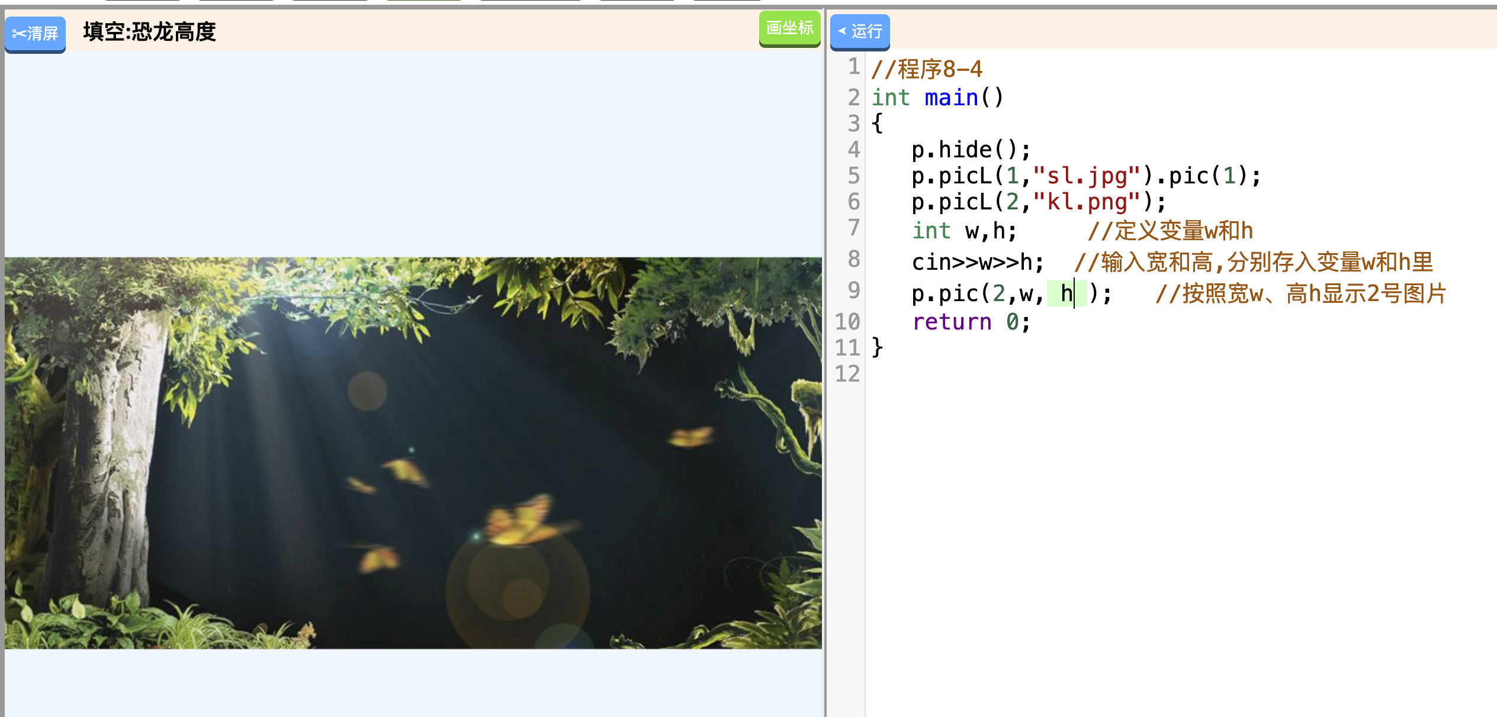
Task: Click the return keyword on line 10
Action: [x=951, y=322]
